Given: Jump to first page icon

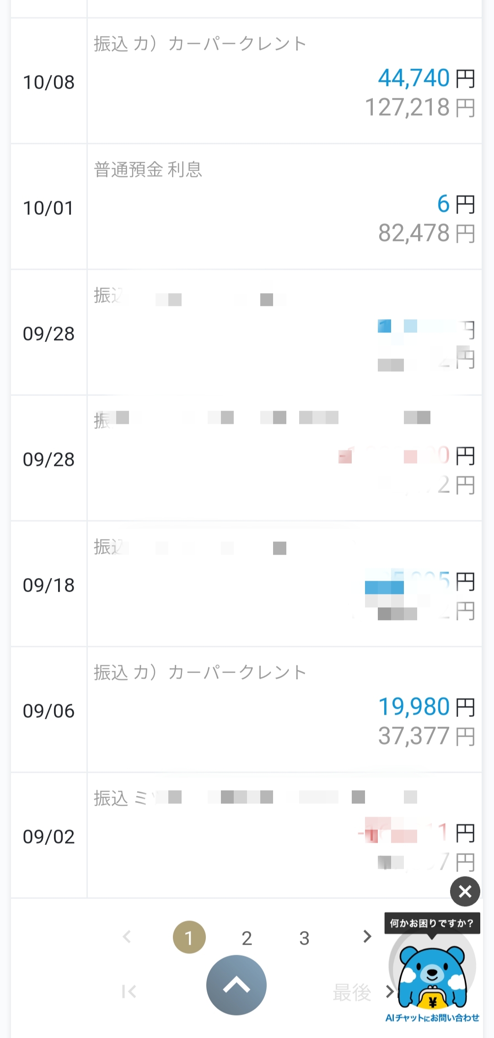Looking at the screenshot, I should point(129,991).
